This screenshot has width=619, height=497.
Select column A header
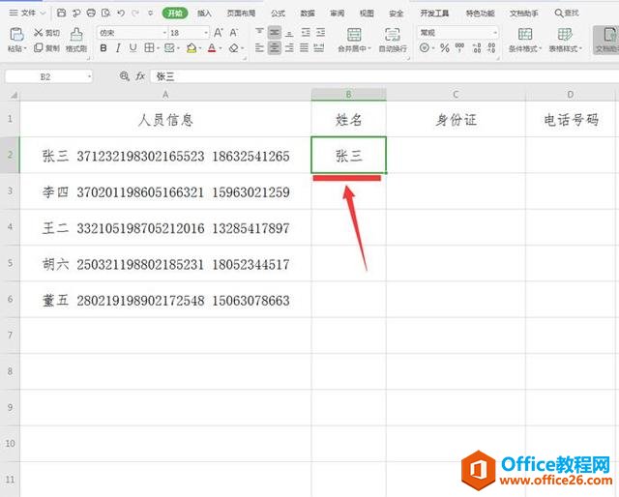point(165,95)
